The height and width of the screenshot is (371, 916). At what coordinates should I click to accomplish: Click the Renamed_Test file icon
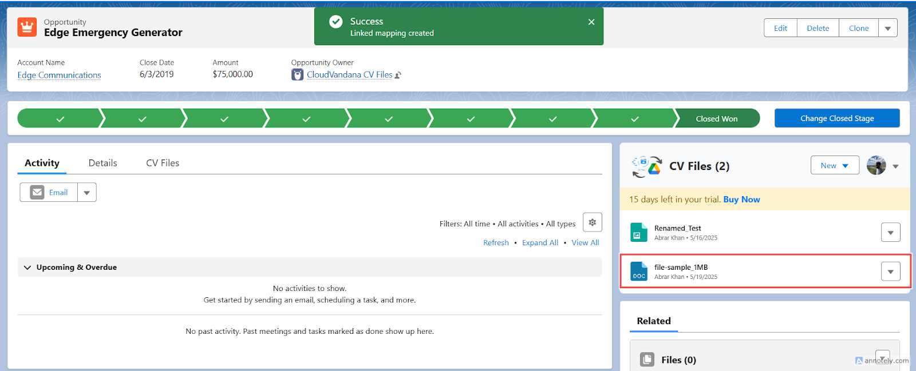[639, 233]
